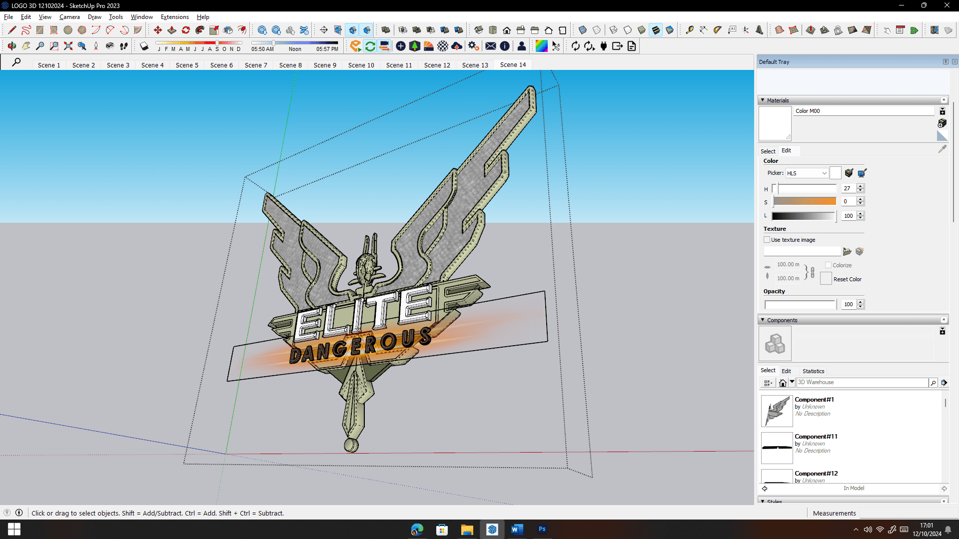Open the components Statistics tab
959x539 pixels.
click(x=813, y=371)
